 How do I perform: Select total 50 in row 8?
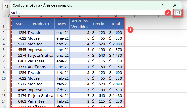click(115, 67)
